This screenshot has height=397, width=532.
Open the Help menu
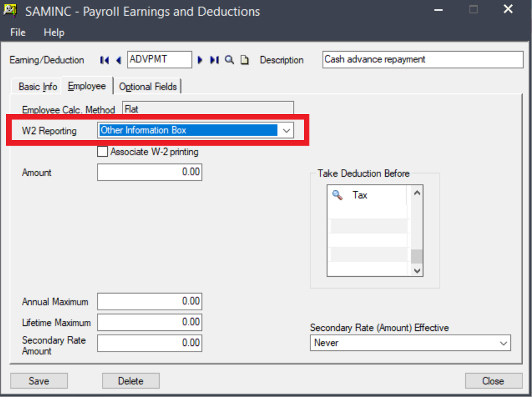pyautogui.click(x=54, y=33)
